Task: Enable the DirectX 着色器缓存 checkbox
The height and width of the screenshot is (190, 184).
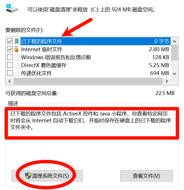Action: [x=10, y=65]
